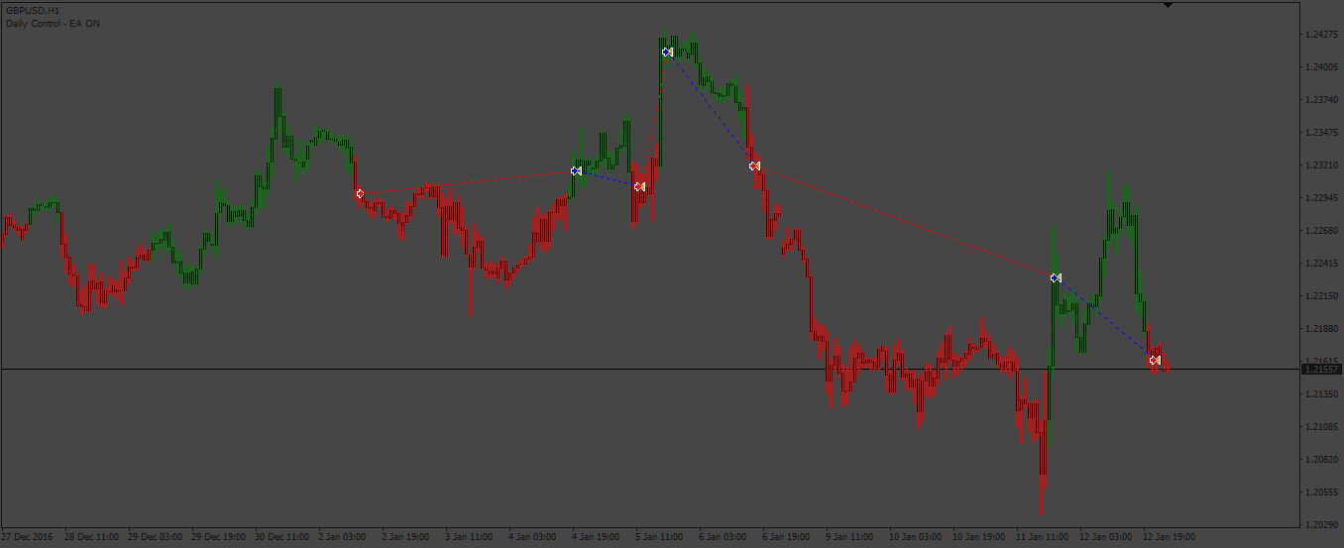Click the 1.22415 price axis label
The image size is (1344, 548).
1321,264
